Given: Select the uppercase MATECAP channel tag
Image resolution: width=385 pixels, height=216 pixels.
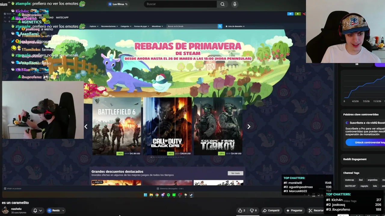Looking at the screenshot, I should pos(350,186).
